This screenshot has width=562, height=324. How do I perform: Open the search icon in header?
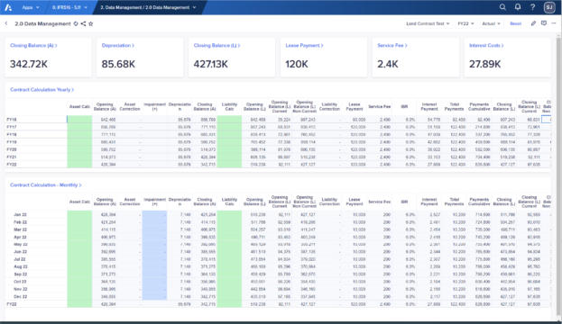pos(502,7)
